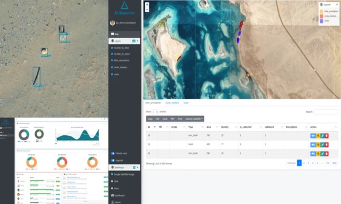This screenshot has width=341, height=204.
Task: Select the OSM basemap radio button
Action: (x=112, y=181)
